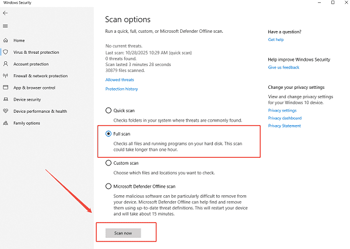350x249 pixels.
Task: Click the Firewall & network protection icon
Action: 6,76
